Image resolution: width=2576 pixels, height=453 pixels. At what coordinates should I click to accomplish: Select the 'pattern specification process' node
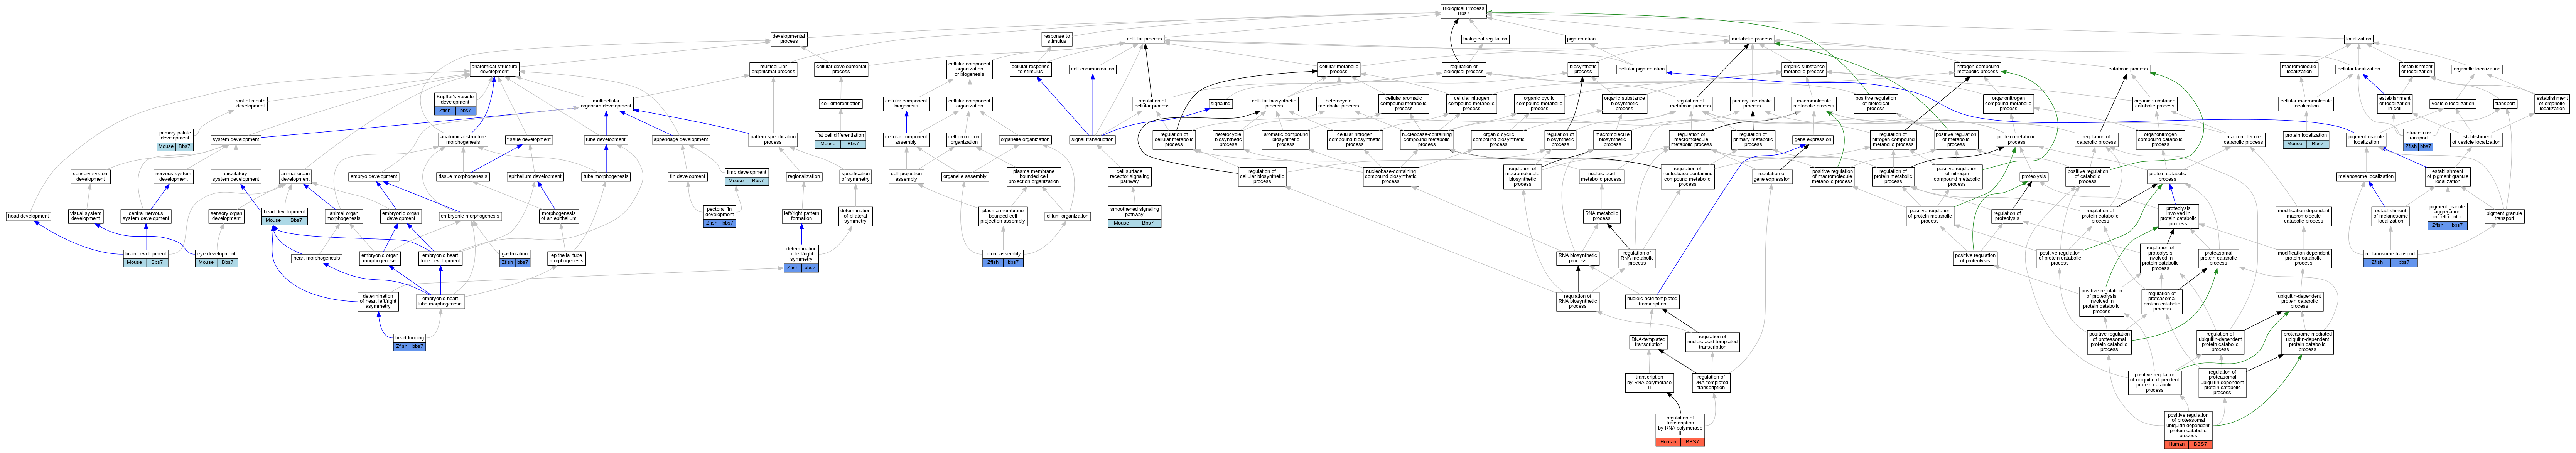pyautogui.click(x=773, y=140)
